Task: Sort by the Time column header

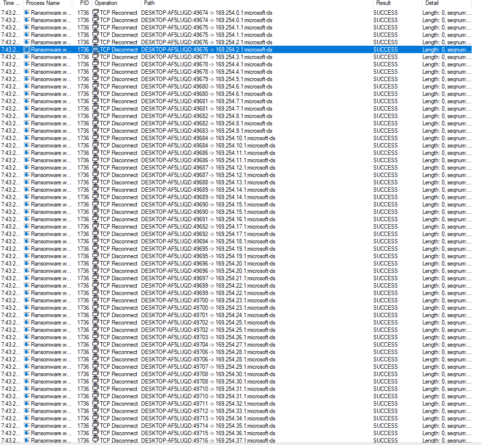Action: click(x=11, y=3)
